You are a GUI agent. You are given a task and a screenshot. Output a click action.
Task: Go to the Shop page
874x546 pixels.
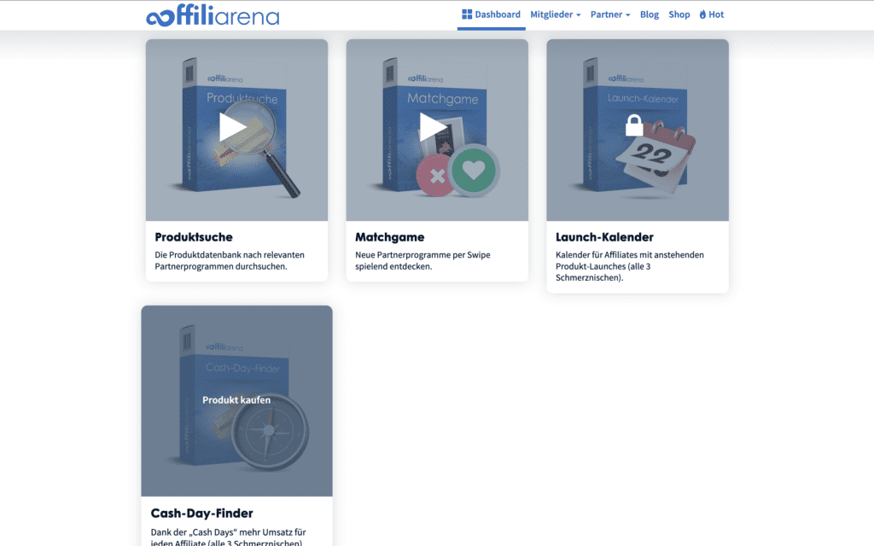(x=679, y=15)
